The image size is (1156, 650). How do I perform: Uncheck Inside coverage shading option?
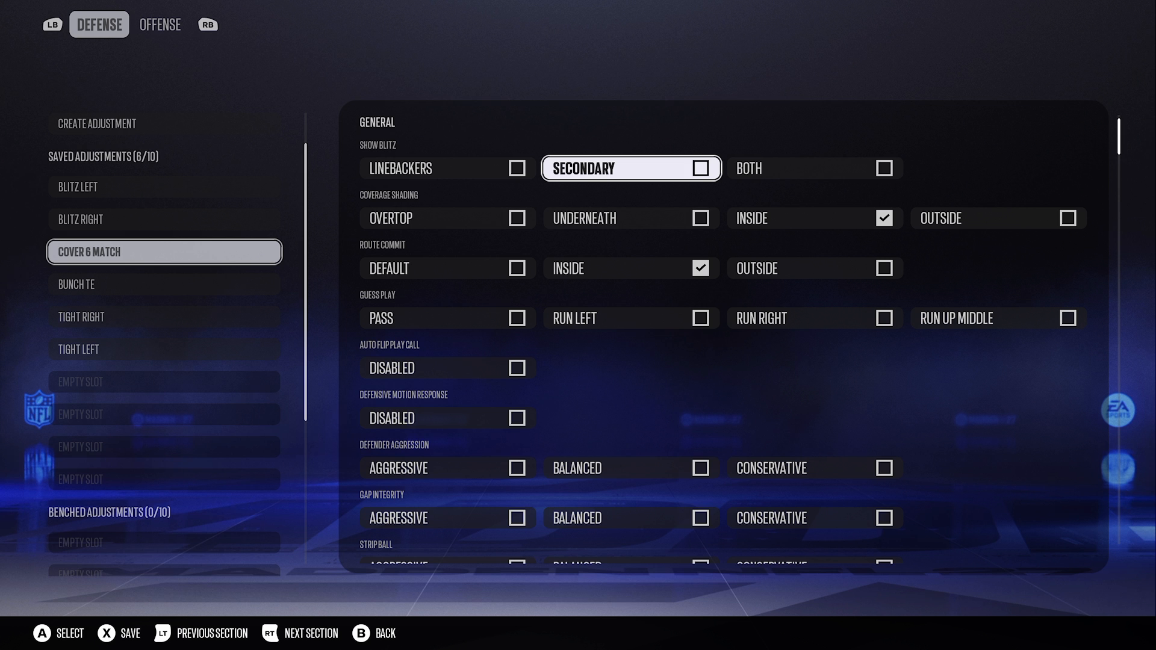click(884, 218)
